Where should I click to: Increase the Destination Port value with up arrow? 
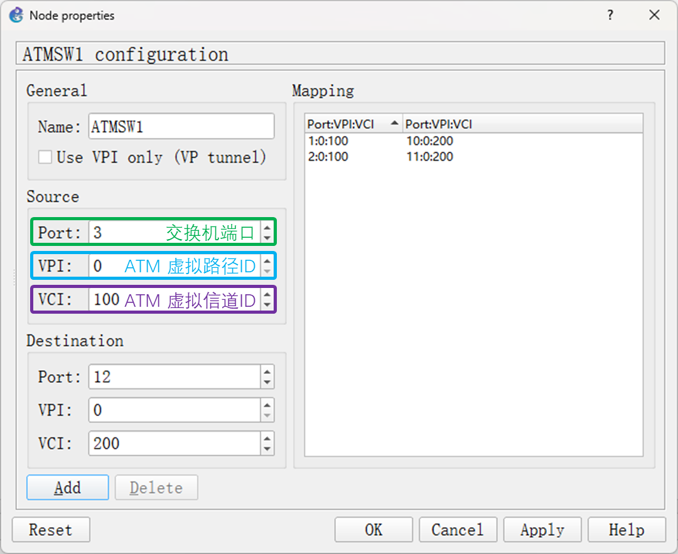267,372
